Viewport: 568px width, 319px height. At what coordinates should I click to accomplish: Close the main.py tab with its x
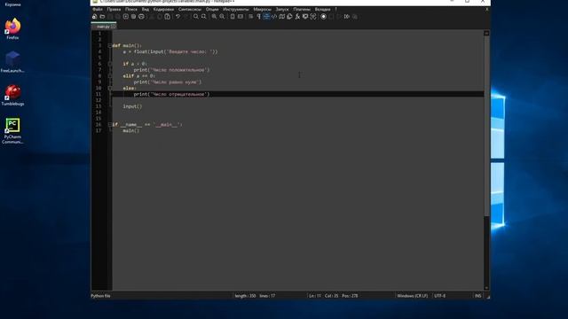(x=114, y=27)
